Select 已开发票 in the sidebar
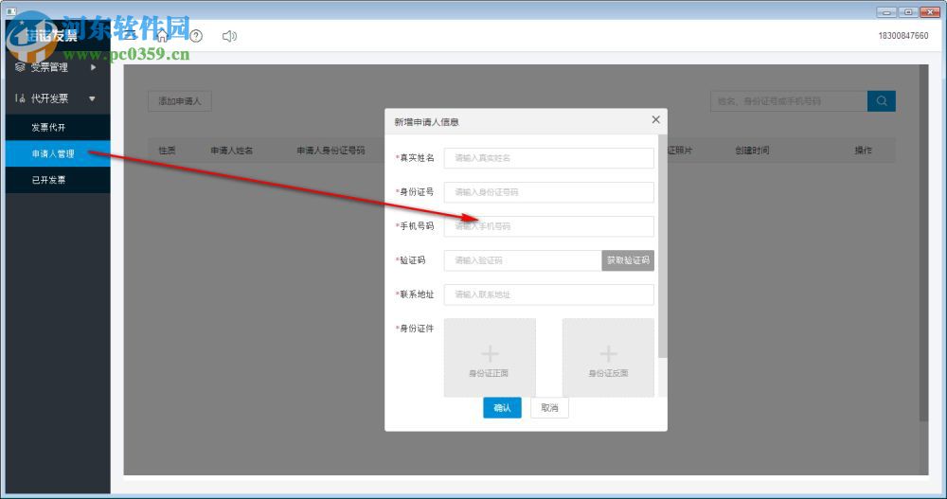The height and width of the screenshot is (499, 947). tap(58, 180)
